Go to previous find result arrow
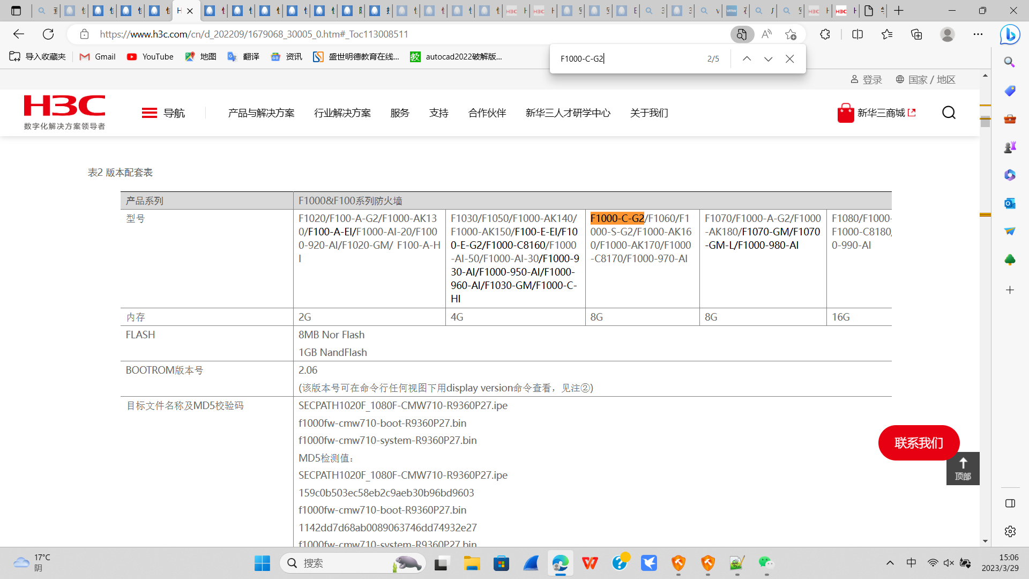 [x=747, y=59]
